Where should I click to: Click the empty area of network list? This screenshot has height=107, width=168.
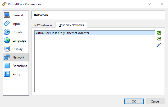(x=95, y=64)
